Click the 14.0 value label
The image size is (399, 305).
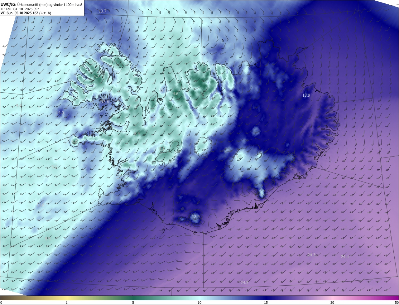[x=60, y=113]
